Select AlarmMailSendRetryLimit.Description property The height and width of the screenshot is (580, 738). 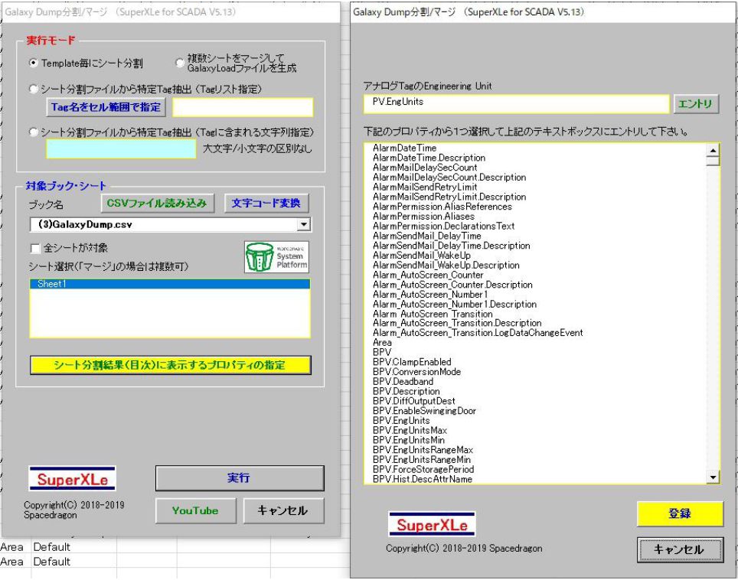click(x=449, y=197)
